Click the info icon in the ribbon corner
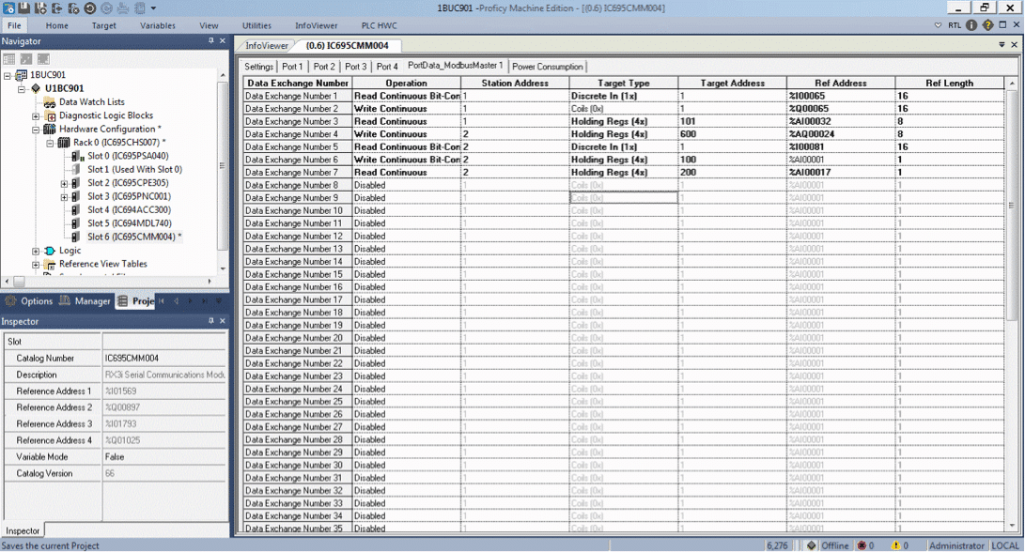The image size is (1025, 552). coord(971,24)
